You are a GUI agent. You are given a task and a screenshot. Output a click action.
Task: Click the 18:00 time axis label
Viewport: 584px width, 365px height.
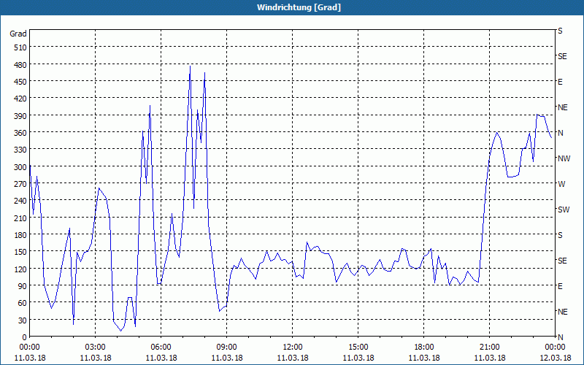(424, 347)
